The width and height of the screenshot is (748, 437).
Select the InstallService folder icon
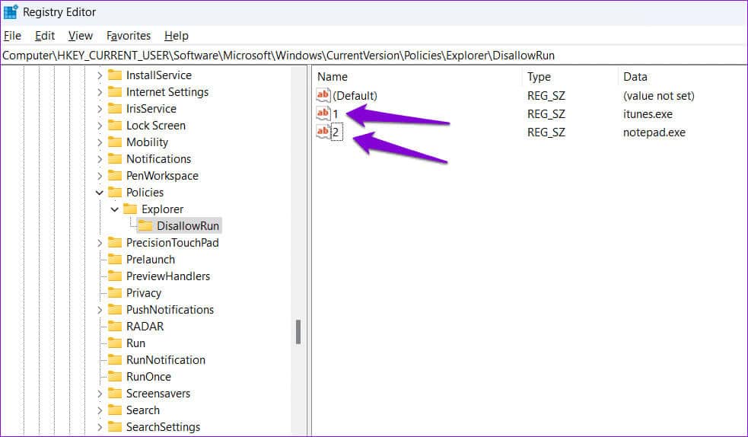pyautogui.click(x=115, y=75)
